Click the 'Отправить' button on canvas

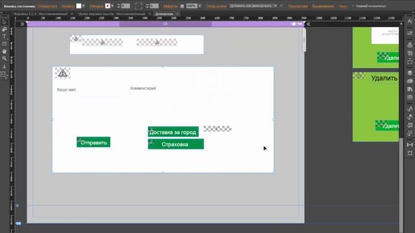(93, 142)
